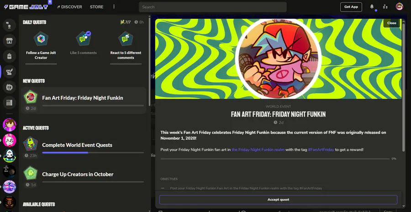Open Complete World Event Quests entry title
411x212 pixels.
pyautogui.click(x=77, y=145)
